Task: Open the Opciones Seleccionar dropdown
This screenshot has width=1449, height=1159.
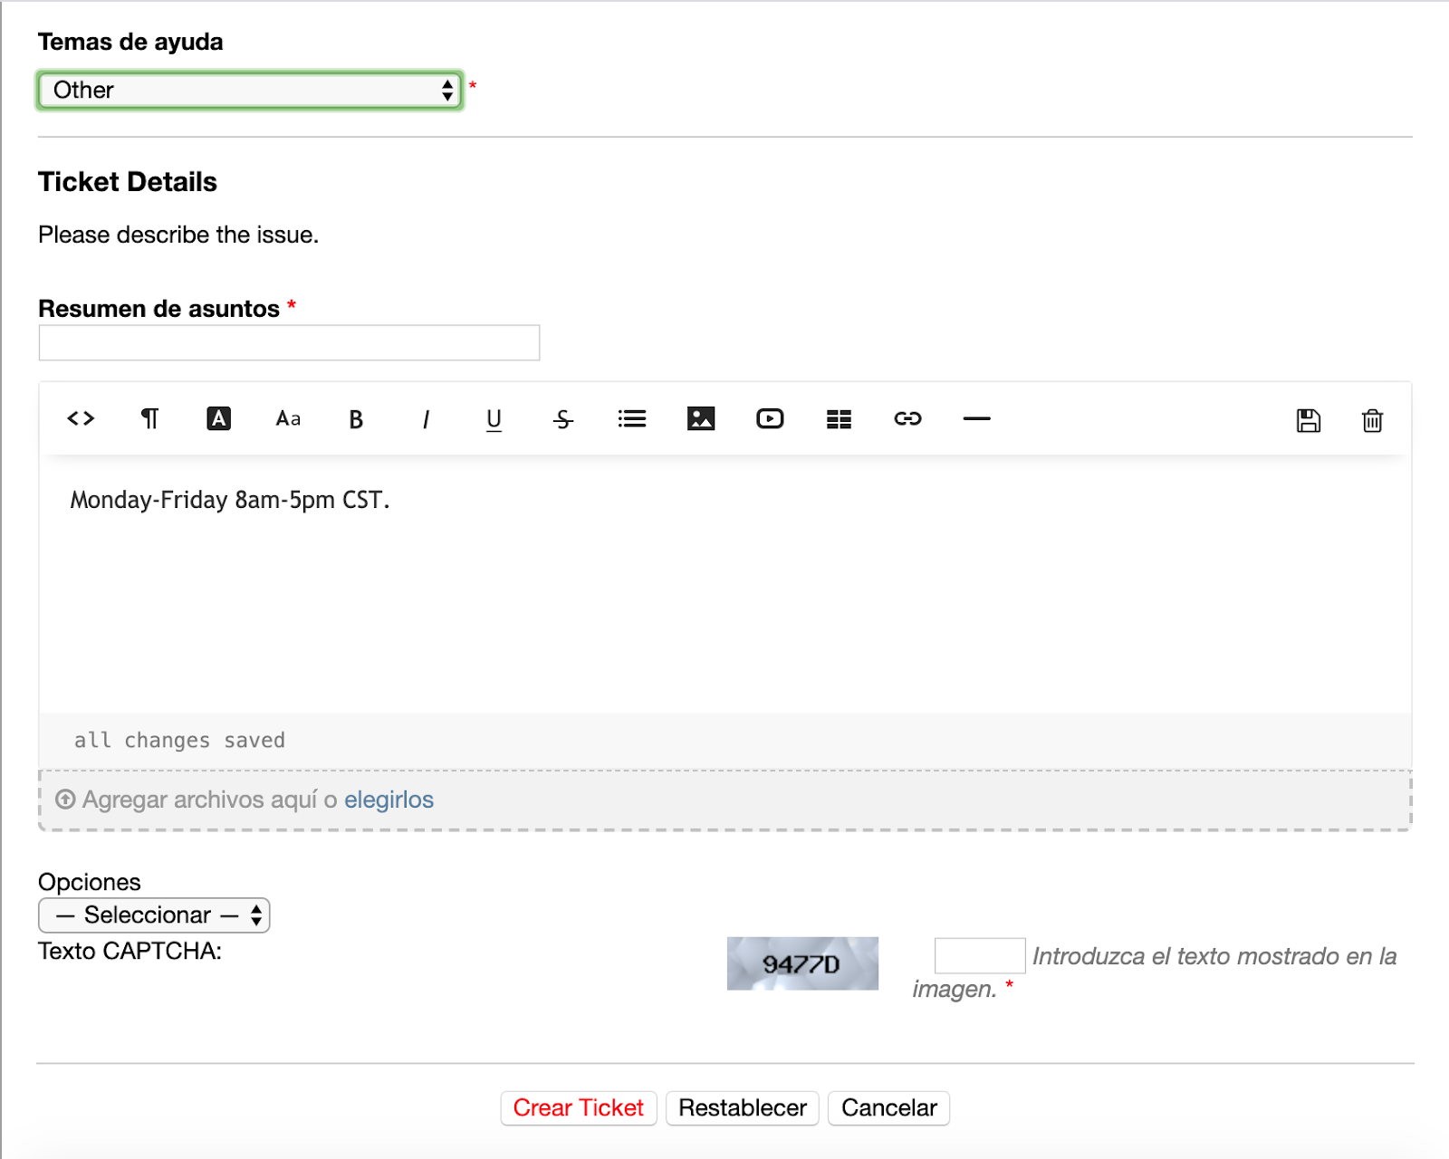Action: tap(152, 915)
